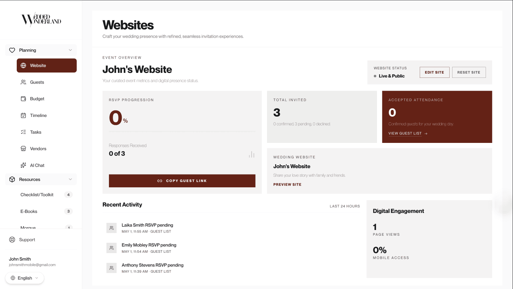
Task: Click the Laika Smith activity guest icon
Action: pos(111,228)
